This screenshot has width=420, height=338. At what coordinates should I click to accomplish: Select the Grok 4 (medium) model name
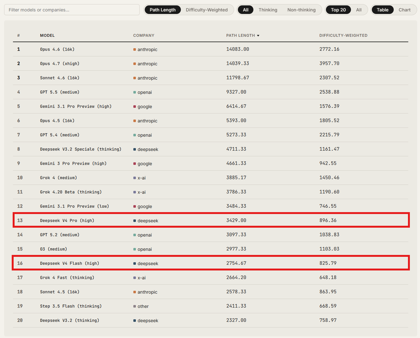coord(58,178)
